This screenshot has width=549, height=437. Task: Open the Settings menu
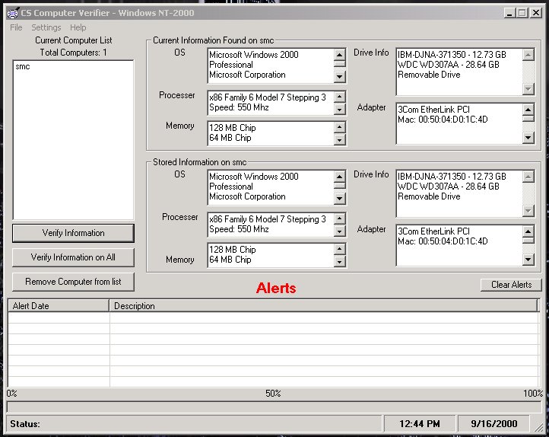pyautogui.click(x=46, y=27)
